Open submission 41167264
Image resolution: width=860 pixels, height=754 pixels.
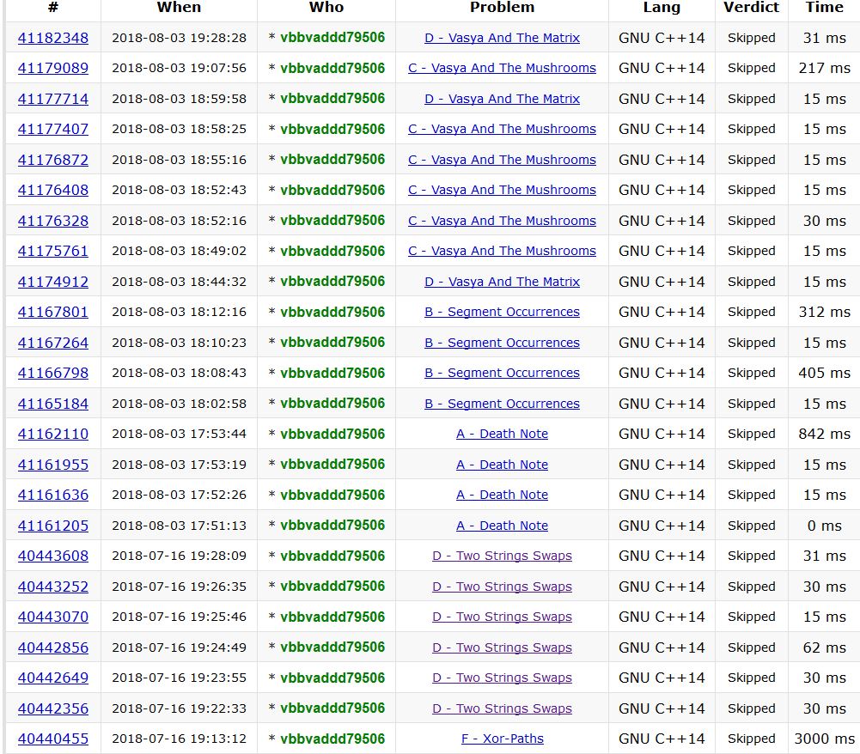[x=53, y=342]
